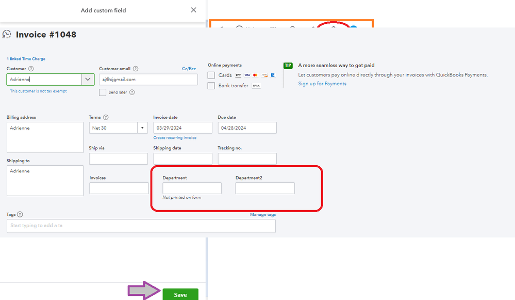
Task: Click the green Save button
Action: coord(180,294)
